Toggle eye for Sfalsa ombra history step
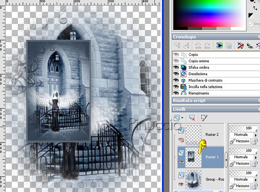The width and height of the screenshot is (260, 192). [176, 67]
